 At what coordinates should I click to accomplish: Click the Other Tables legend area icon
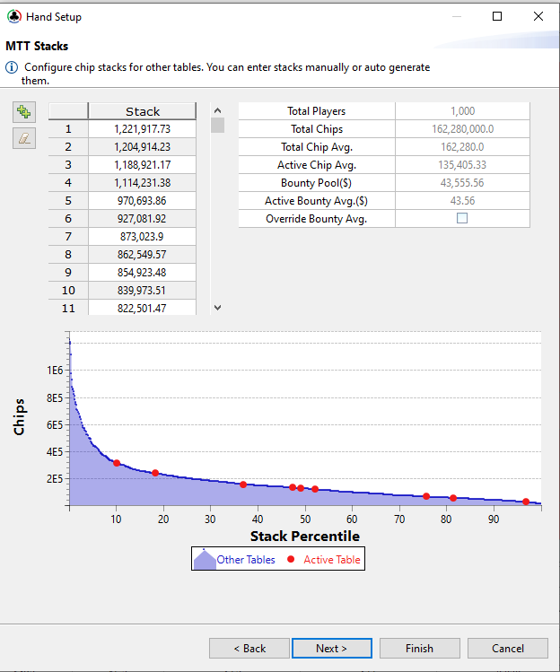pyautogui.click(x=205, y=559)
